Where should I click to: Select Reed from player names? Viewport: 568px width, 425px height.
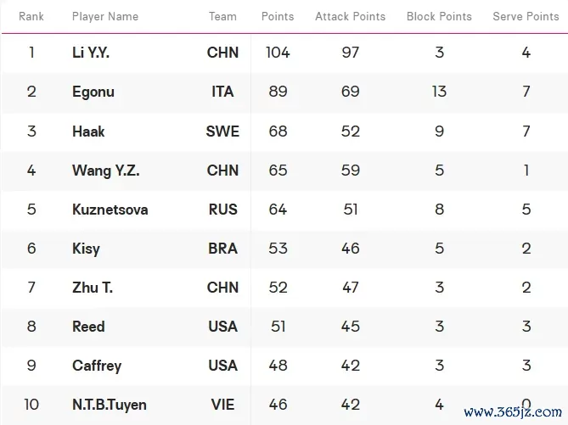tap(88, 327)
